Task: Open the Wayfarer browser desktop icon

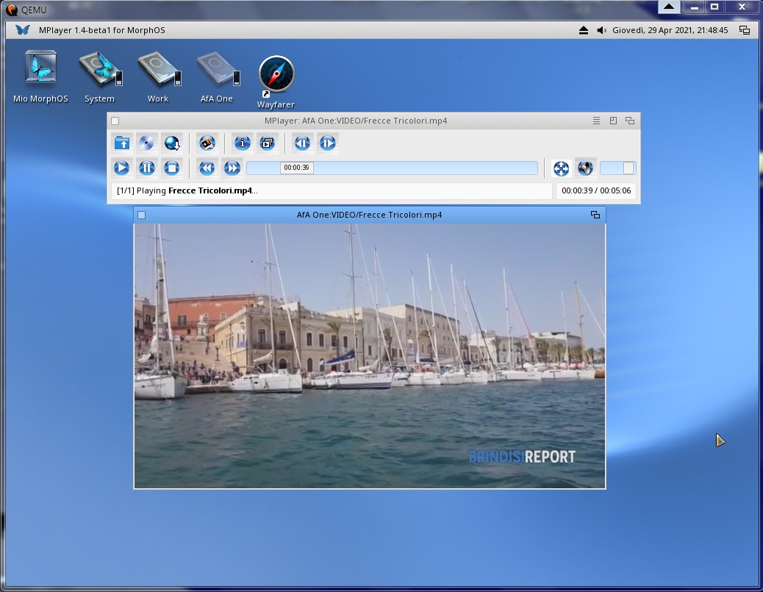Action: [x=276, y=74]
